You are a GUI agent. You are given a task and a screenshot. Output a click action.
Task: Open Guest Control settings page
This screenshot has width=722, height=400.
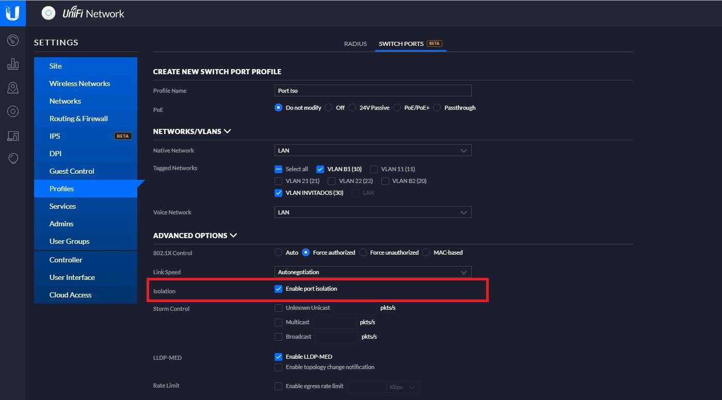72,171
